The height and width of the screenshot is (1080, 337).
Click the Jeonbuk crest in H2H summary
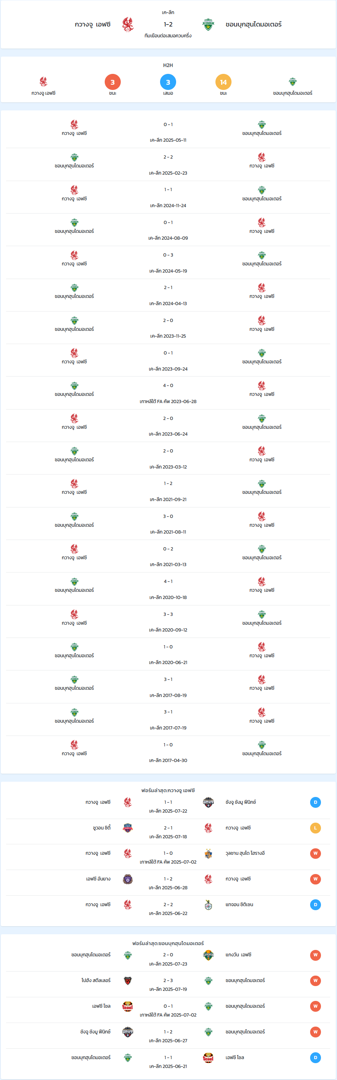click(292, 82)
